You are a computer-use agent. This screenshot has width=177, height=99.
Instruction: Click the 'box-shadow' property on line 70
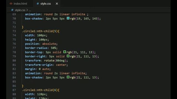pos(34,18)
